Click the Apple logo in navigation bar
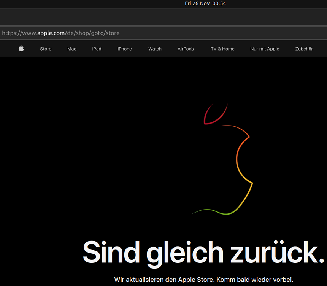The height and width of the screenshot is (286, 327). pos(21,48)
